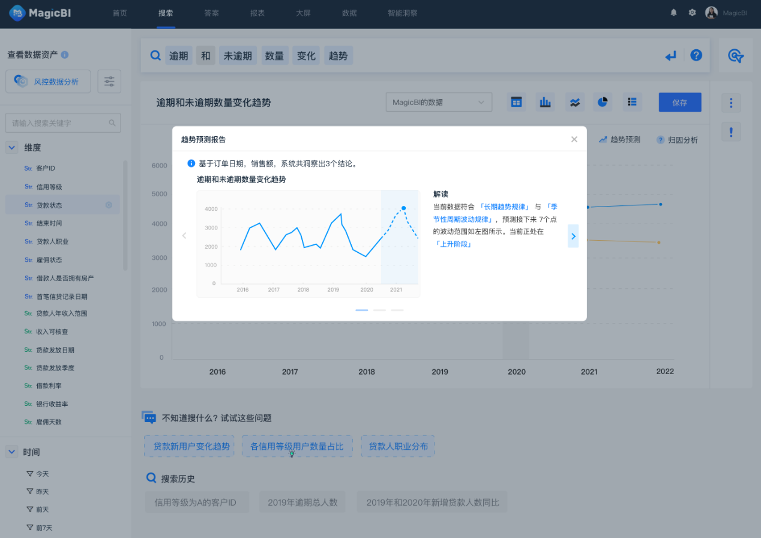The image size is (761, 538).
Task: Open the list view icon
Action: coord(631,101)
